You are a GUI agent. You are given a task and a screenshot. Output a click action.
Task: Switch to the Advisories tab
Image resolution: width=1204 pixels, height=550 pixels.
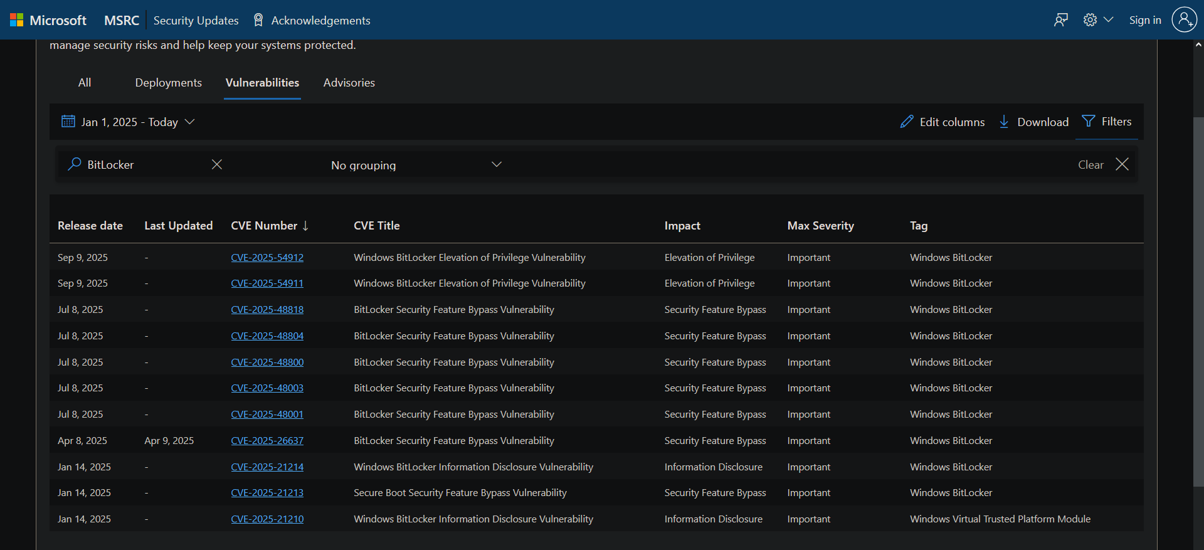349,83
